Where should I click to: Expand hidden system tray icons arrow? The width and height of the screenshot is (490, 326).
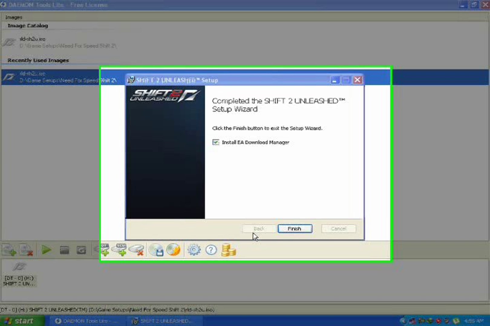click(403, 321)
